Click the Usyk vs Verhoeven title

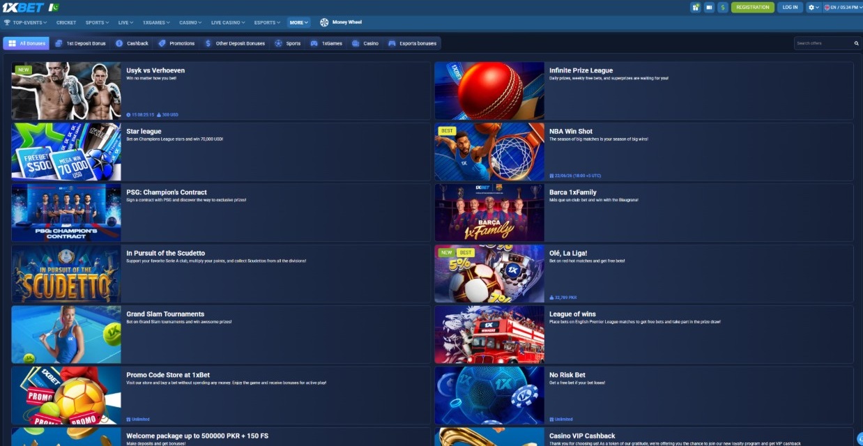pos(155,70)
